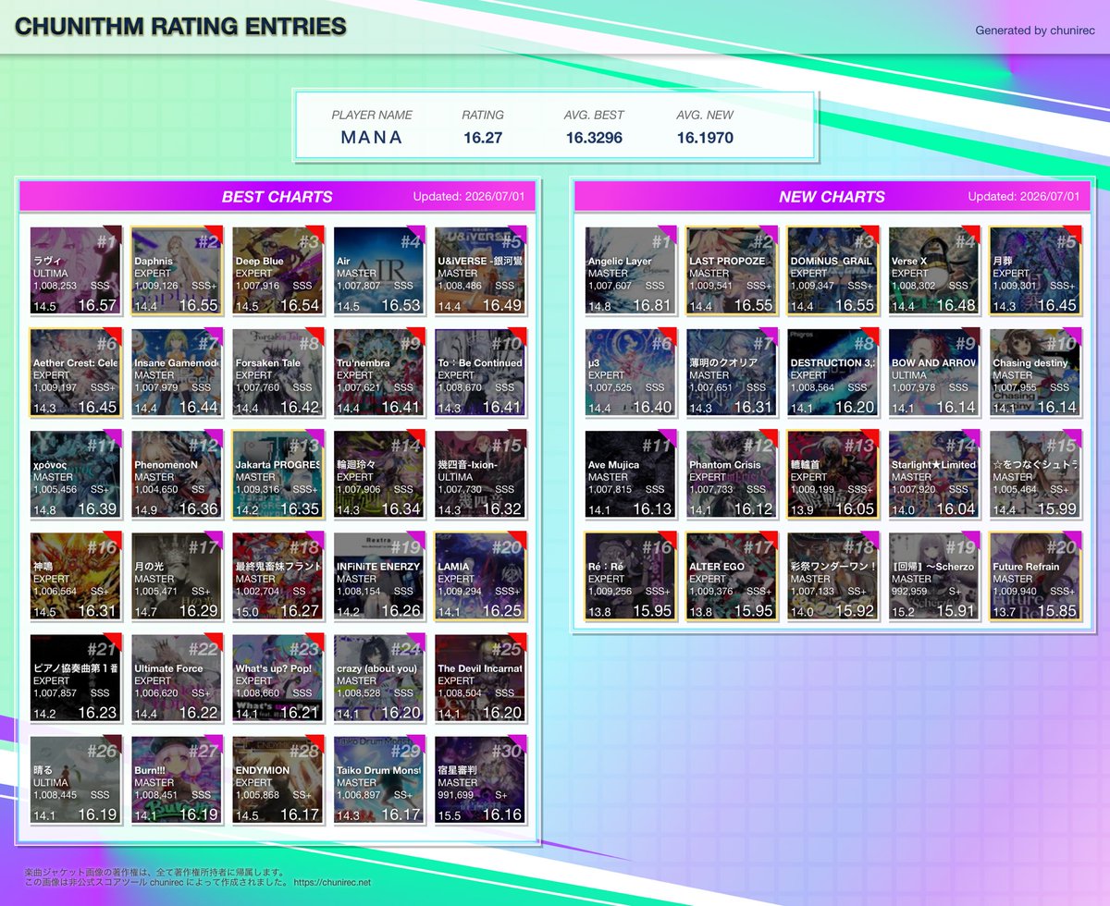Open the Ultimate Force chart card
The height and width of the screenshot is (906, 1110).
178,678
